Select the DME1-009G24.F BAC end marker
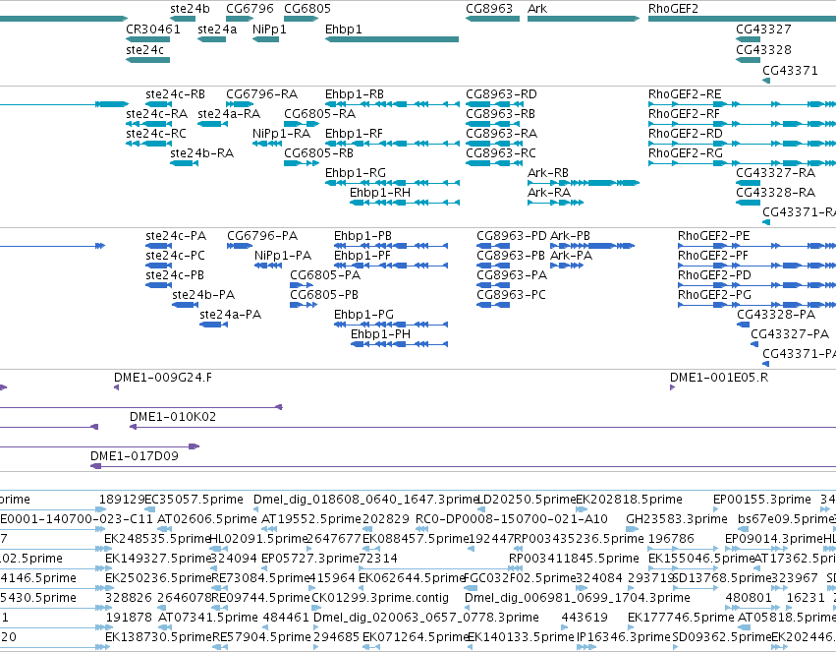The image size is (836, 652). click(116, 387)
